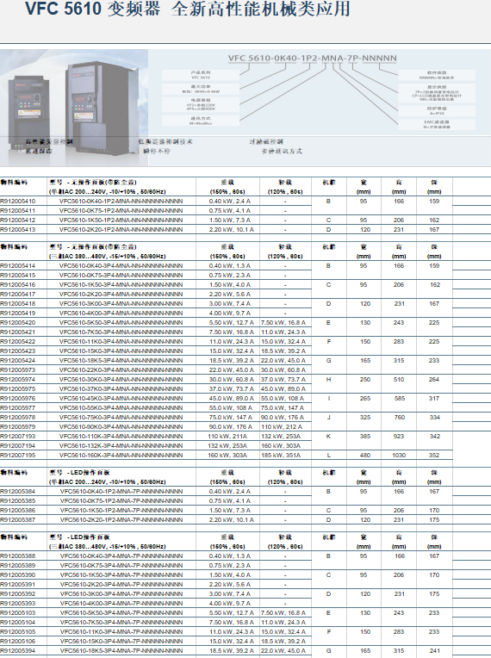The image size is (491, 658).
Task: Click the height value 585
Action: click(399, 399)
